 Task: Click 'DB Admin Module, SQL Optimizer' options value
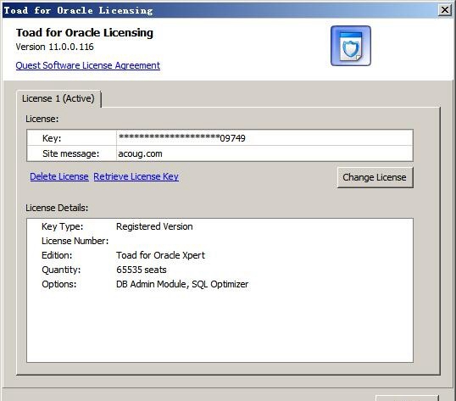(182, 284)
